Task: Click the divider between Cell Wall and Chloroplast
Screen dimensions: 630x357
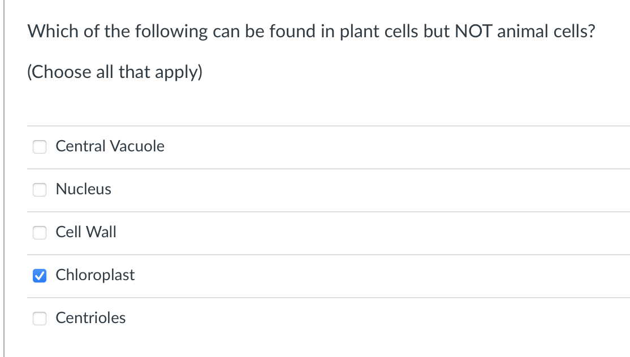Action: pos(328,255)
